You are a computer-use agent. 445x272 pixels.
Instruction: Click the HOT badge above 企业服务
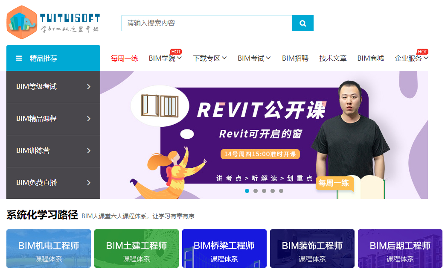point(422,52)
